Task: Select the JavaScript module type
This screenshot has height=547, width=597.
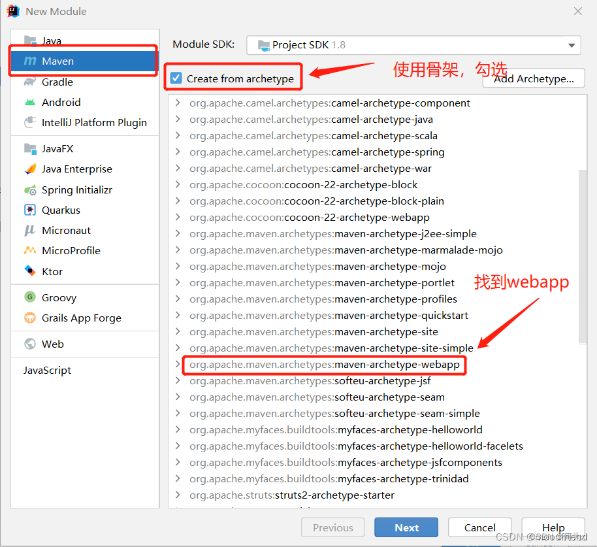Action: pyautogui.click(x=84, y=370)
